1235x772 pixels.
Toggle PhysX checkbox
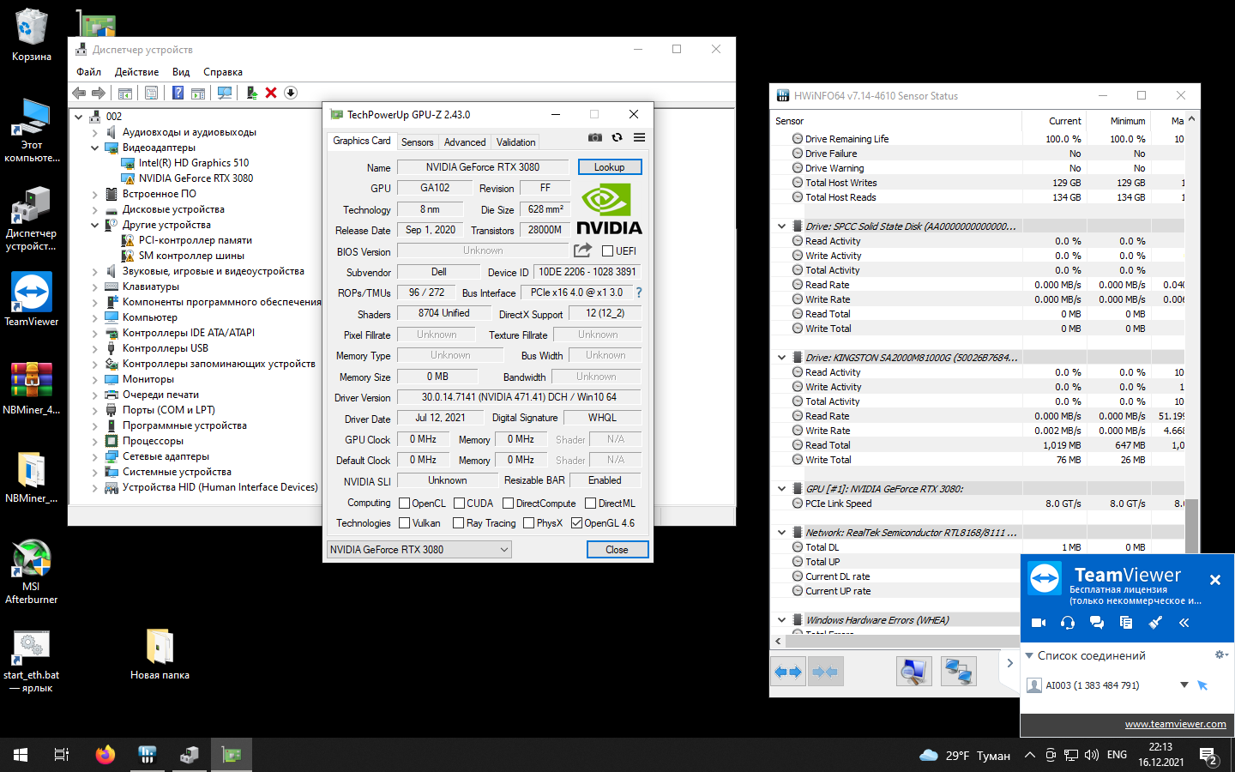pyautogui.click(x=528, y=523)
